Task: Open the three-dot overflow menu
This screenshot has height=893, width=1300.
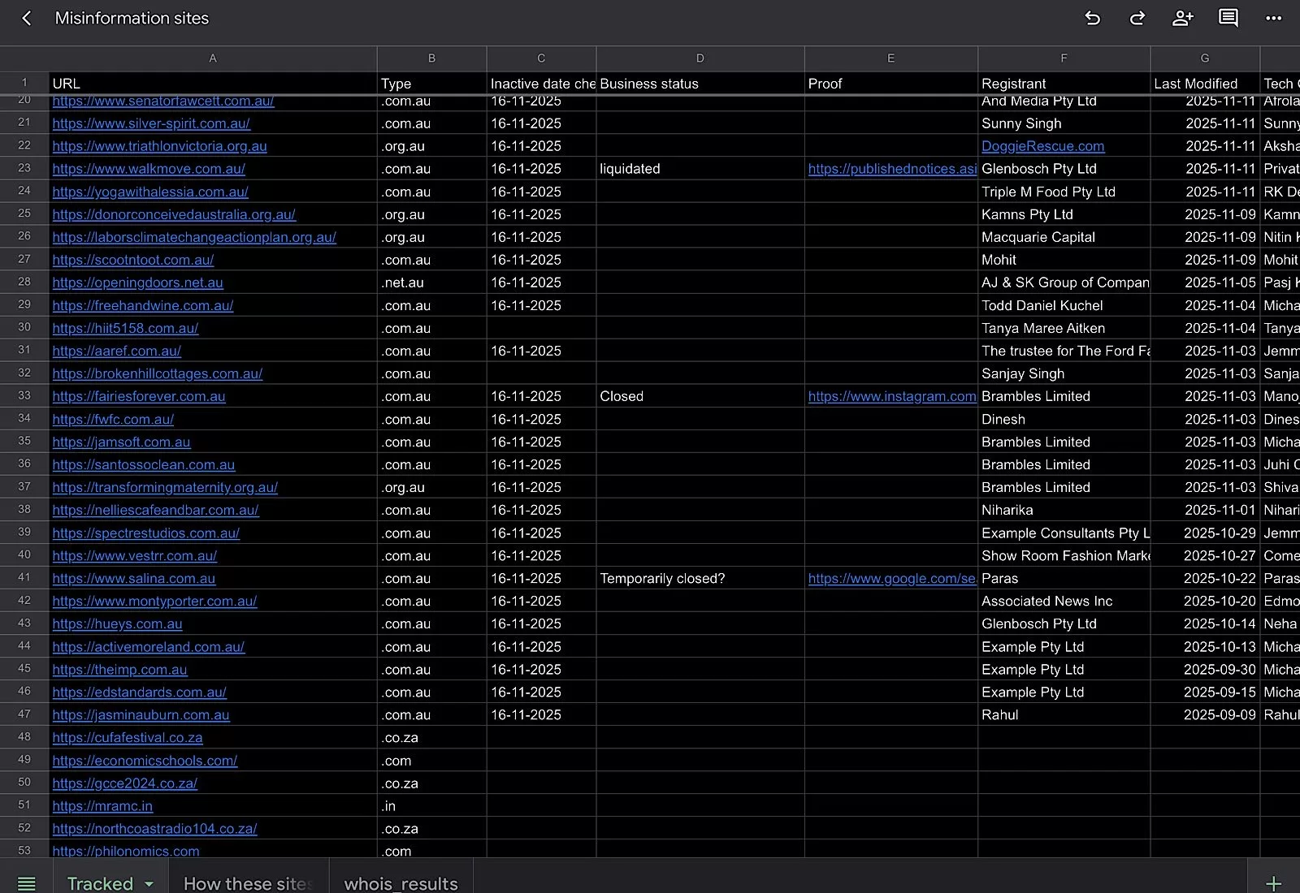Action: 1272,18
